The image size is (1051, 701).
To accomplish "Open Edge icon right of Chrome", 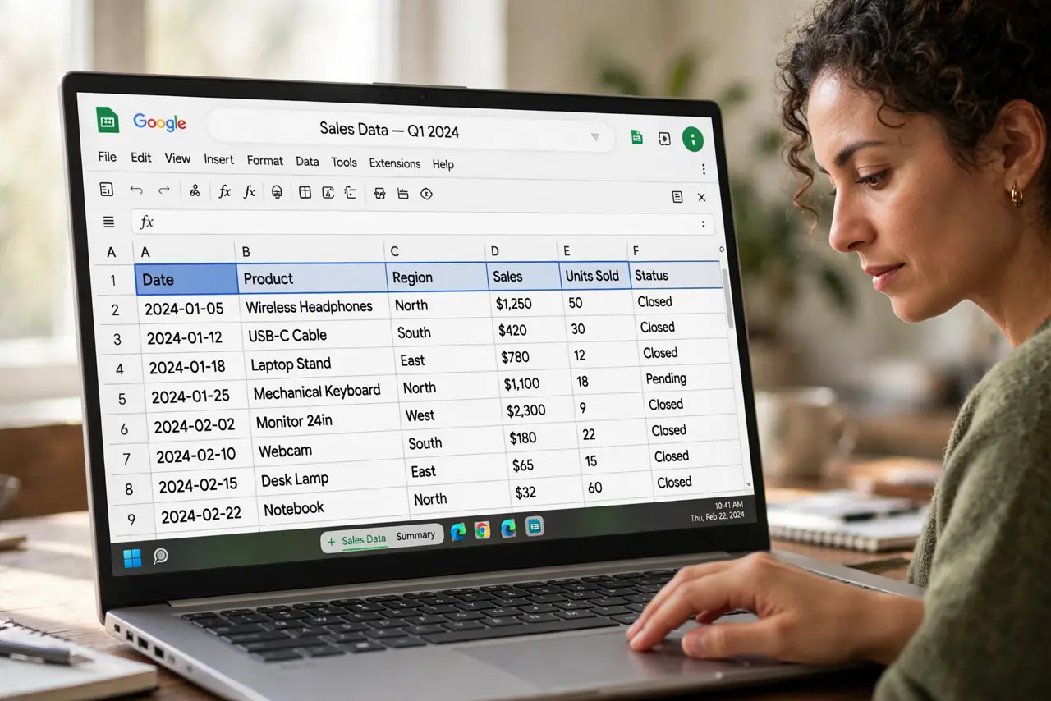I will (x=508, y=529).
